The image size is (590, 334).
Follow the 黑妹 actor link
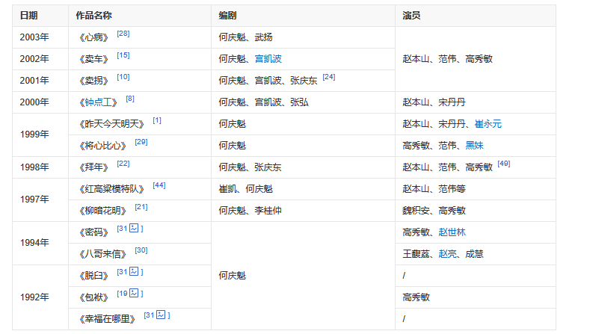pyautogui.click(x=474, y=145)
